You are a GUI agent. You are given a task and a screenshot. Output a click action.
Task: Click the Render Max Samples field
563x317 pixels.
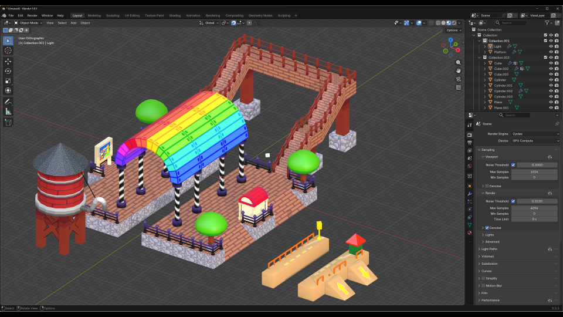click(534, 208)
